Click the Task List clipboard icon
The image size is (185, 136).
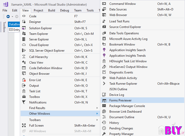point(24,91)
